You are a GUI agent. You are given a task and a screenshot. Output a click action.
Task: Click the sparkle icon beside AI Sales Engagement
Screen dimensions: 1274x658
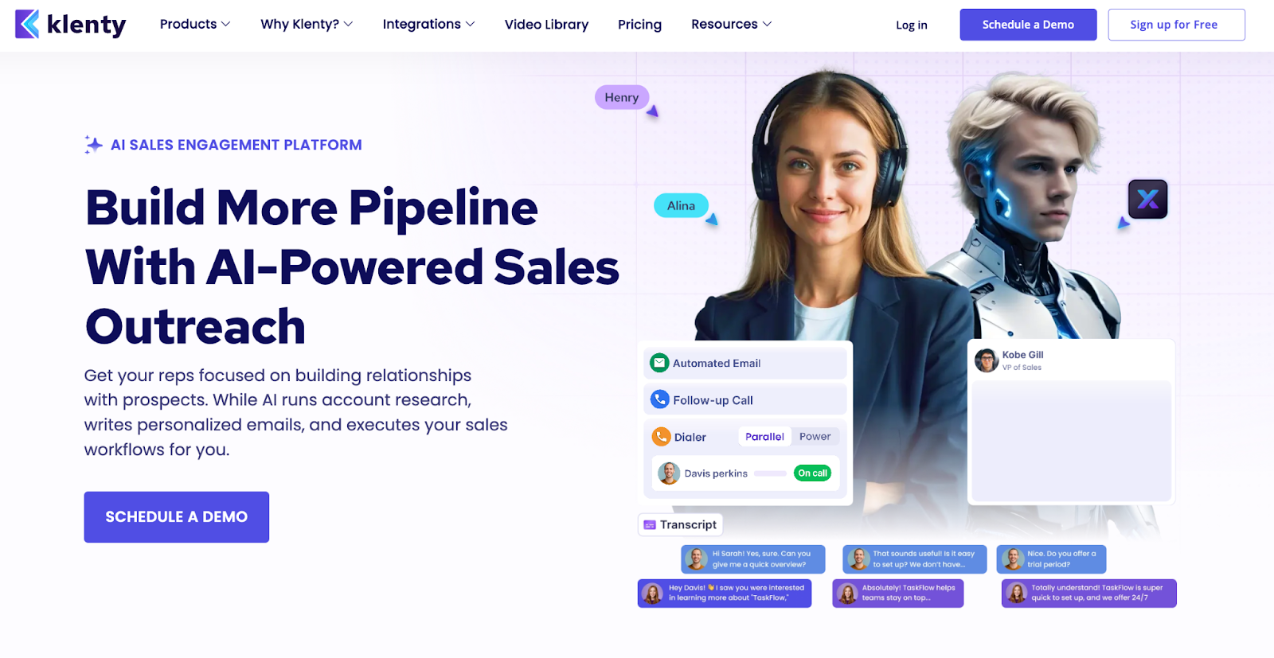click(x=93, y=145)
